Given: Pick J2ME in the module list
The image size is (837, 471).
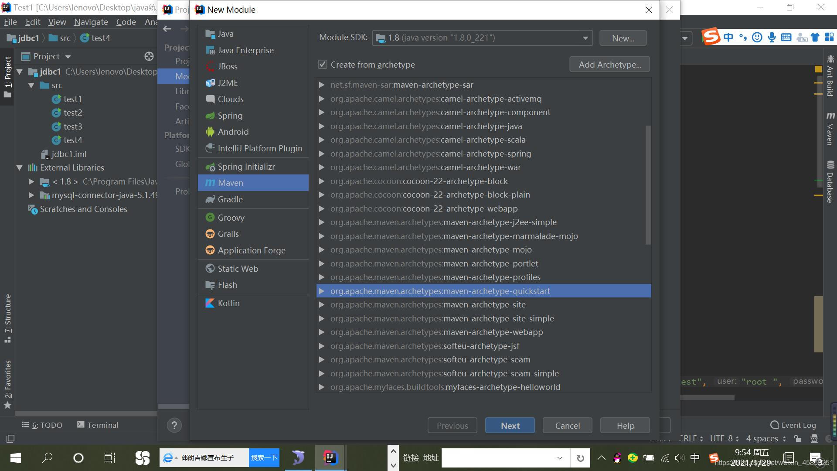Looking at the screenshot, I should click(x=253, y=83).
